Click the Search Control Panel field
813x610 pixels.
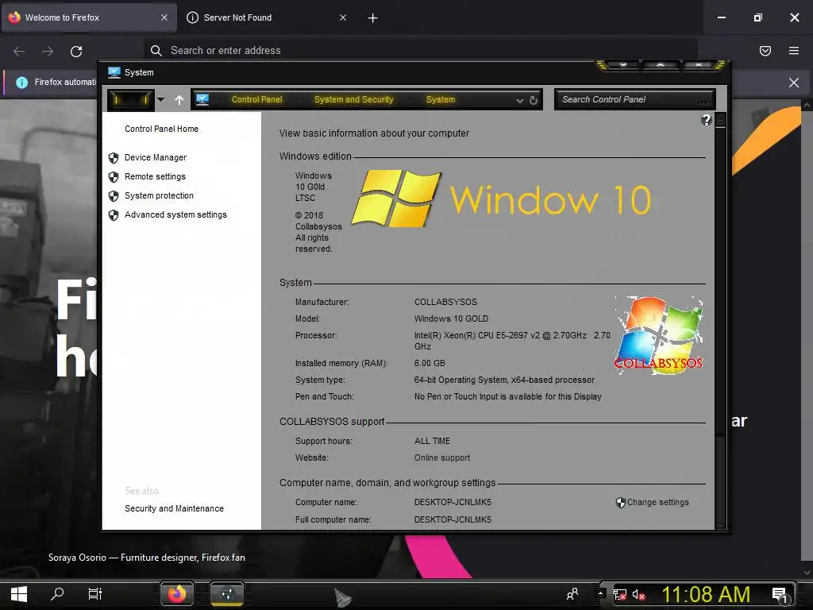tap(634, 99)
